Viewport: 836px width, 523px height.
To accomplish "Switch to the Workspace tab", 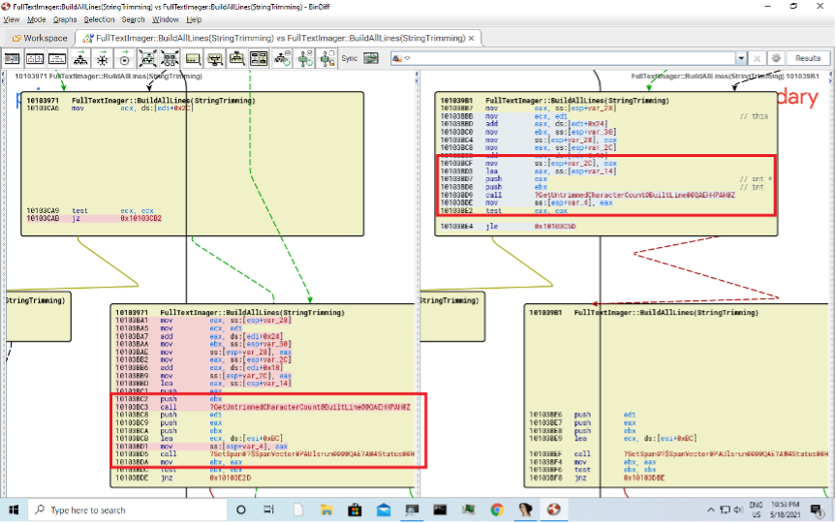I will click(40, 38).
